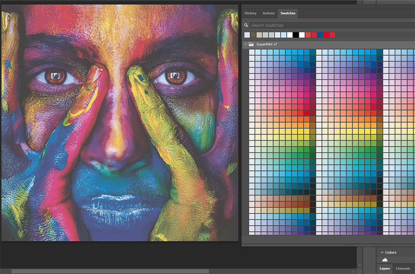Image resolution: width=415 pixels, height=274 pixels.
Task: Click the magnifier icon beside Search Swatches
Action: pos(247,25)
